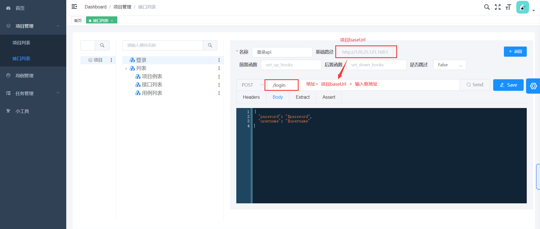Close the 接口列表 tab
Screen dimensions: 540x229
tap(112, 21)
